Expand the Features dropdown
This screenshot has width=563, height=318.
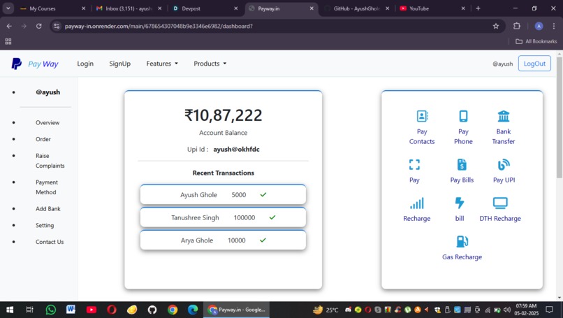[162, 64]
